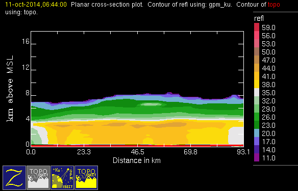Click the yellow date and time label
Screen dimensions: 298x191
36,5
